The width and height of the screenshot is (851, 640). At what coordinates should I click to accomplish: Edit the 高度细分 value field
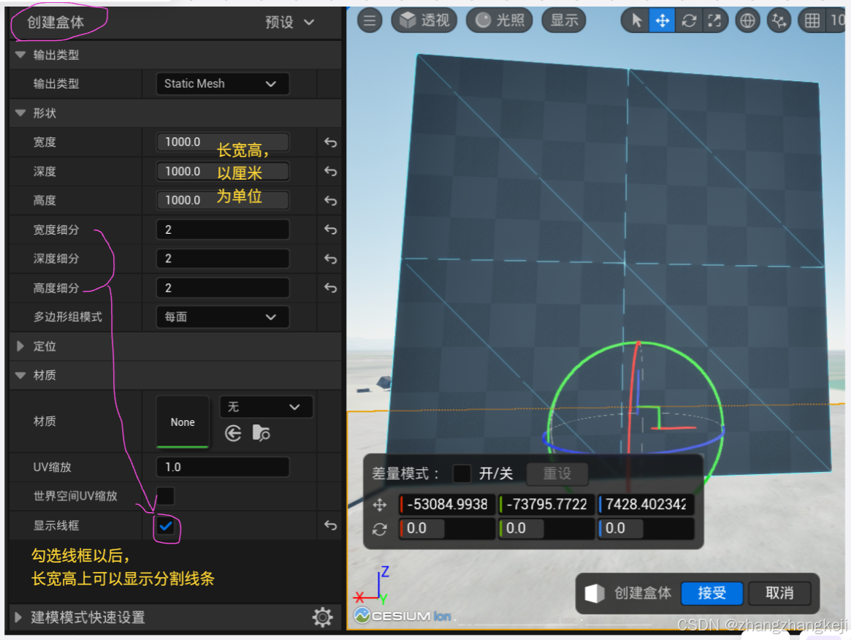222,288
